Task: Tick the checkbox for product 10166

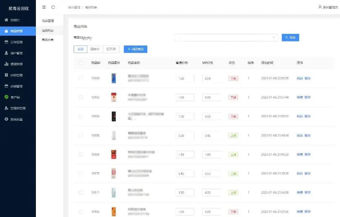Action: pos(80,212)
